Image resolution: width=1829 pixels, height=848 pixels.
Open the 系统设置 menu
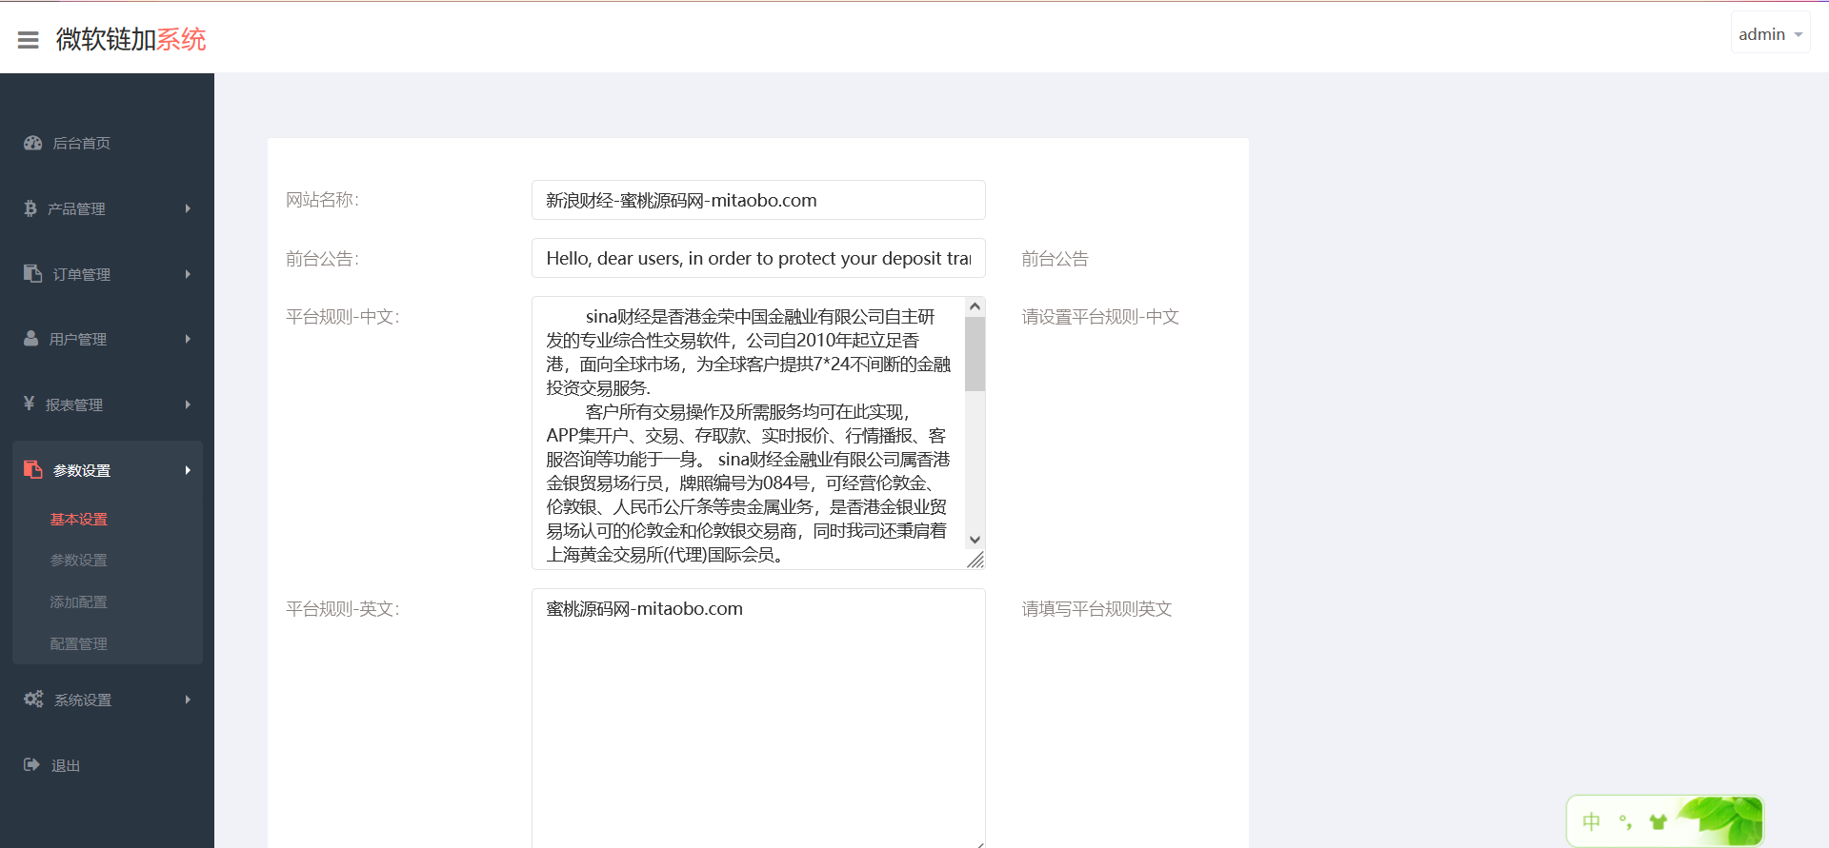[107, 700]
